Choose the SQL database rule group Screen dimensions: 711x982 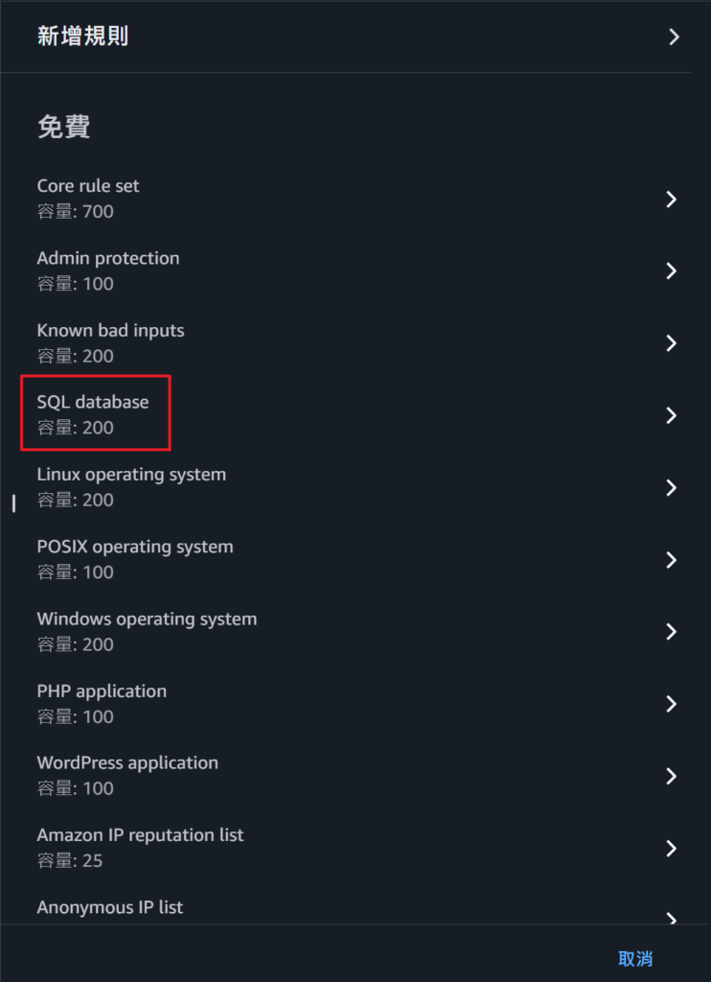click(x=93, y=403)
